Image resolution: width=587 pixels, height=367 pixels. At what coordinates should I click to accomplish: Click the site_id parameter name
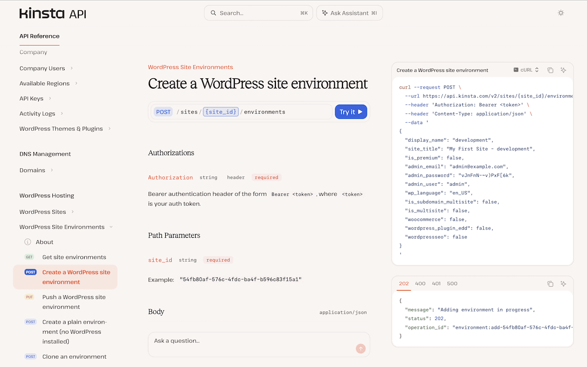click(160, 260)
